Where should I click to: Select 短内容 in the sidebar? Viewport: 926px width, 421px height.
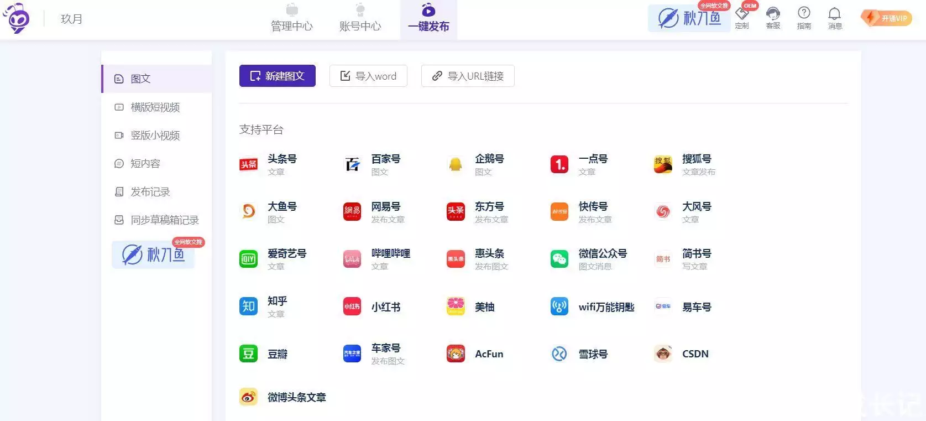coord(157,163)
